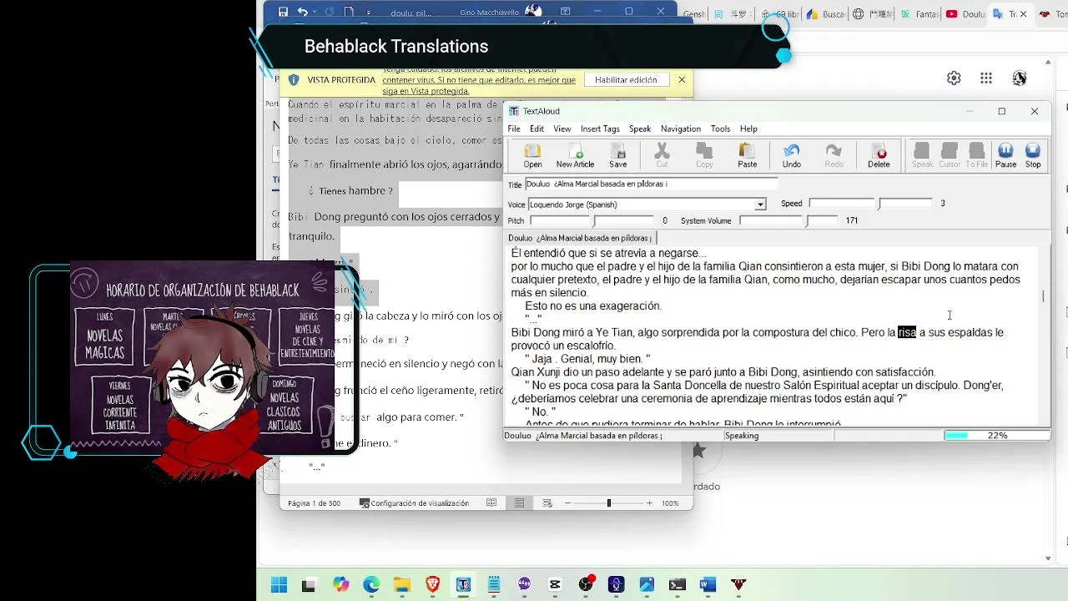Click the red Delete icon in TextAloud

(879, 155)
